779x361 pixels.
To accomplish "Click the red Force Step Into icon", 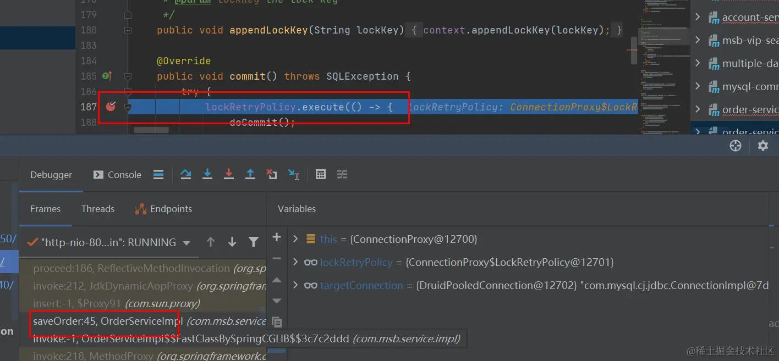I will click(x=229, y=175).
